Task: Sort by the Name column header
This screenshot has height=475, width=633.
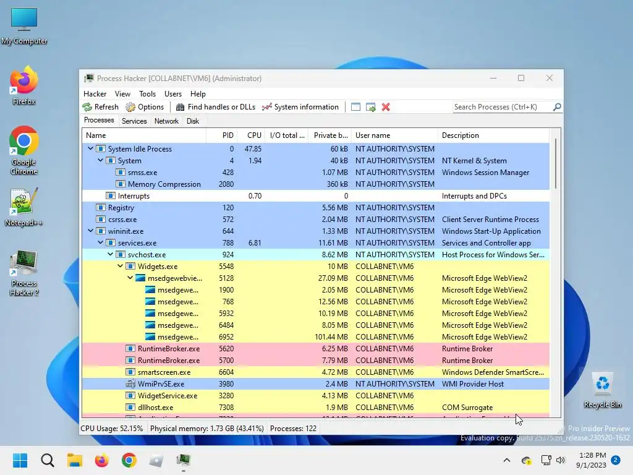Action: pos(144,135)
